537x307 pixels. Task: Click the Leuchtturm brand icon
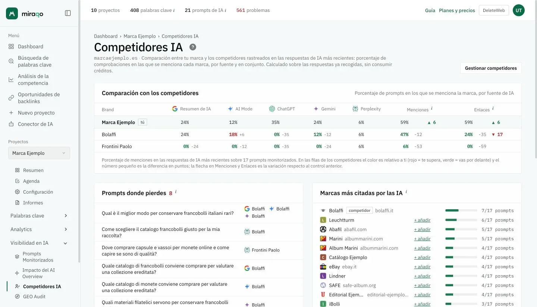point(323,220)
